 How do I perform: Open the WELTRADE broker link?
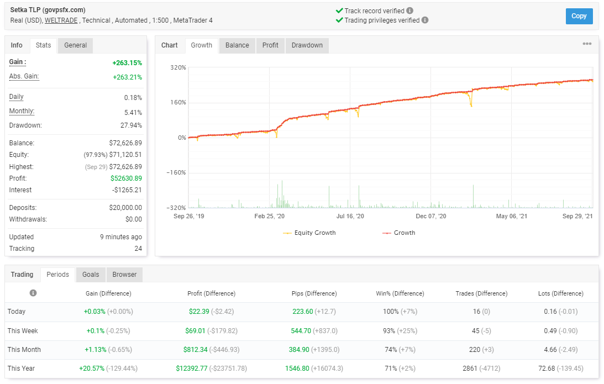click(61, 20)
